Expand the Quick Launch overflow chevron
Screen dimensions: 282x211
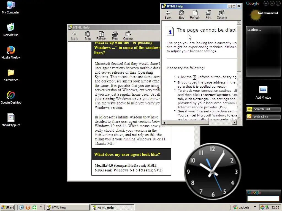pyautogui.click(x=41, y=207)
